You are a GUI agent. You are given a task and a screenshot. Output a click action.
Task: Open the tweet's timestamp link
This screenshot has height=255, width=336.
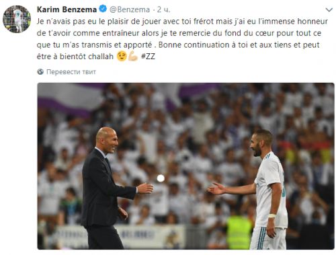(x=163, y=9)
